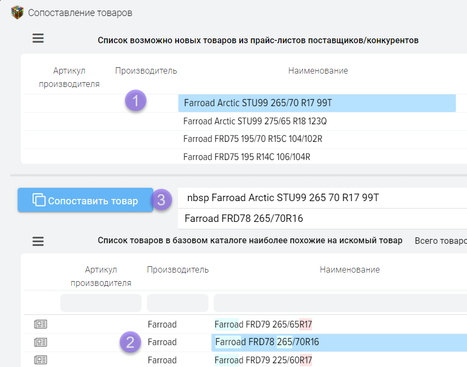Sort catalog by Производитель column header
The width and height of the screenshot is (467, 367).
coord(177,270)
